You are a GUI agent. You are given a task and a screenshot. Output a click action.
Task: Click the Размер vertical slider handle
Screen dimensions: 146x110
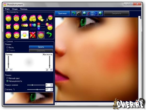8,64
